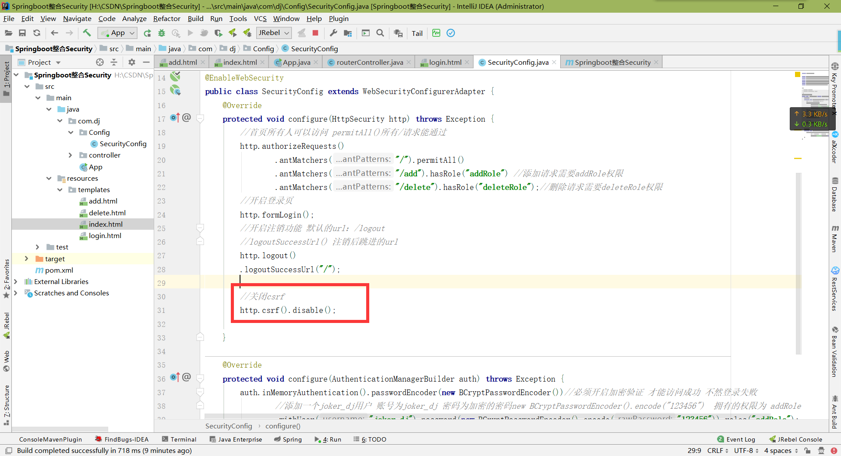Open the App run configuration dropdown

tap(117, 33)
